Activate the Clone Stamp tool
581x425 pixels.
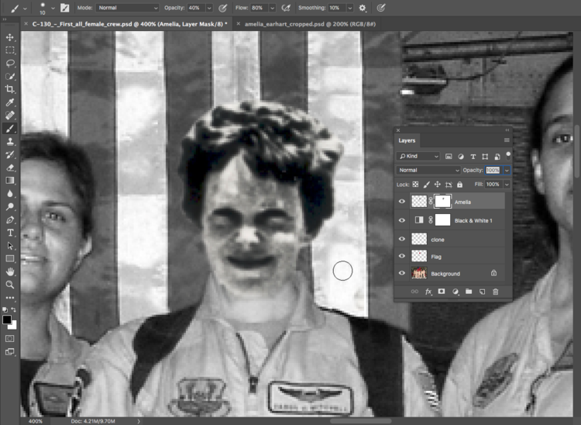pos(10,142)
